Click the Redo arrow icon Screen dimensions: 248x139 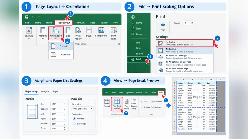pos(39,17)
